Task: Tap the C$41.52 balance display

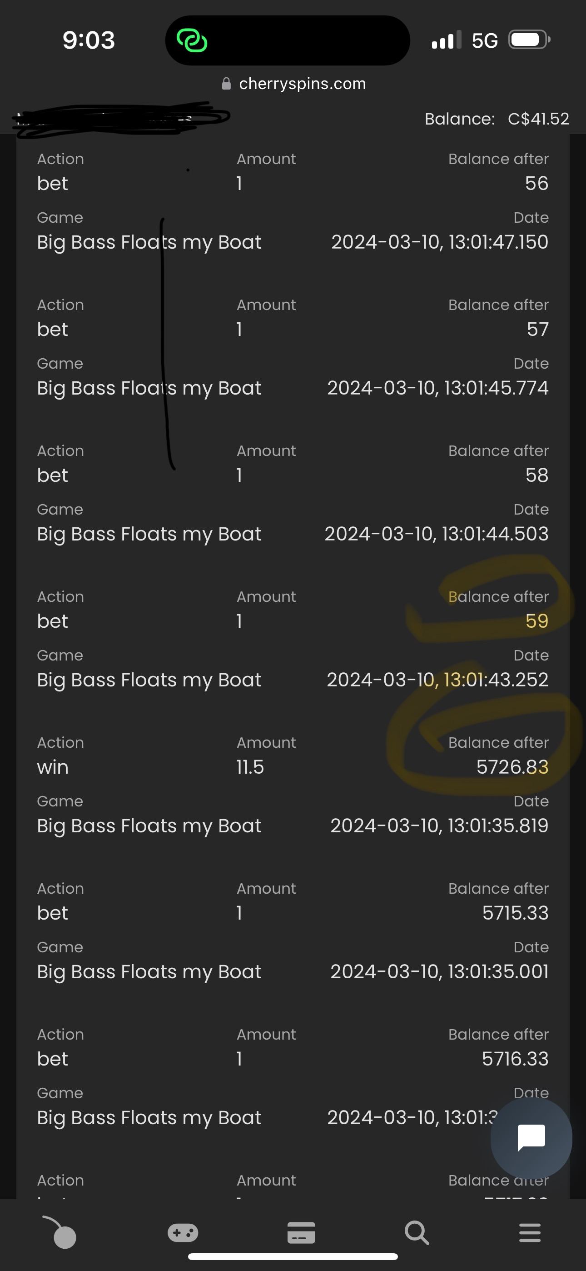Action: 538,119
